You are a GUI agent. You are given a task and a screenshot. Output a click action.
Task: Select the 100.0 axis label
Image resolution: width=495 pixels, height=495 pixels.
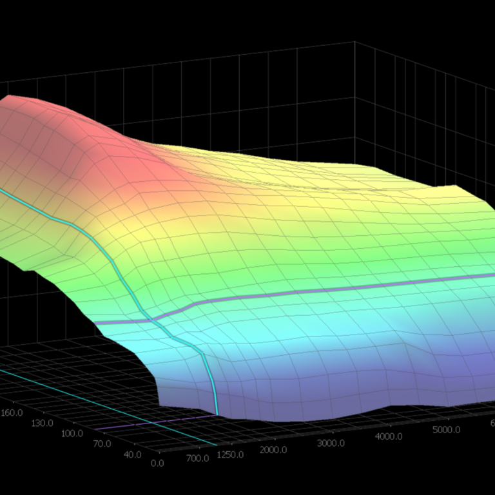[72, 433]
